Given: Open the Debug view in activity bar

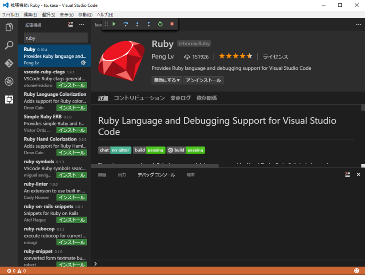Looking at the screenshot, I should (9, 82).
